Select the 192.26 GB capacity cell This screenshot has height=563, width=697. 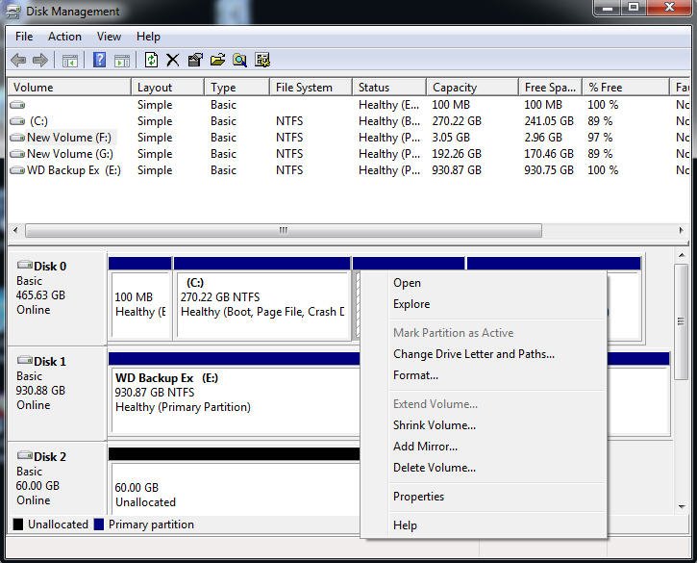457,154
